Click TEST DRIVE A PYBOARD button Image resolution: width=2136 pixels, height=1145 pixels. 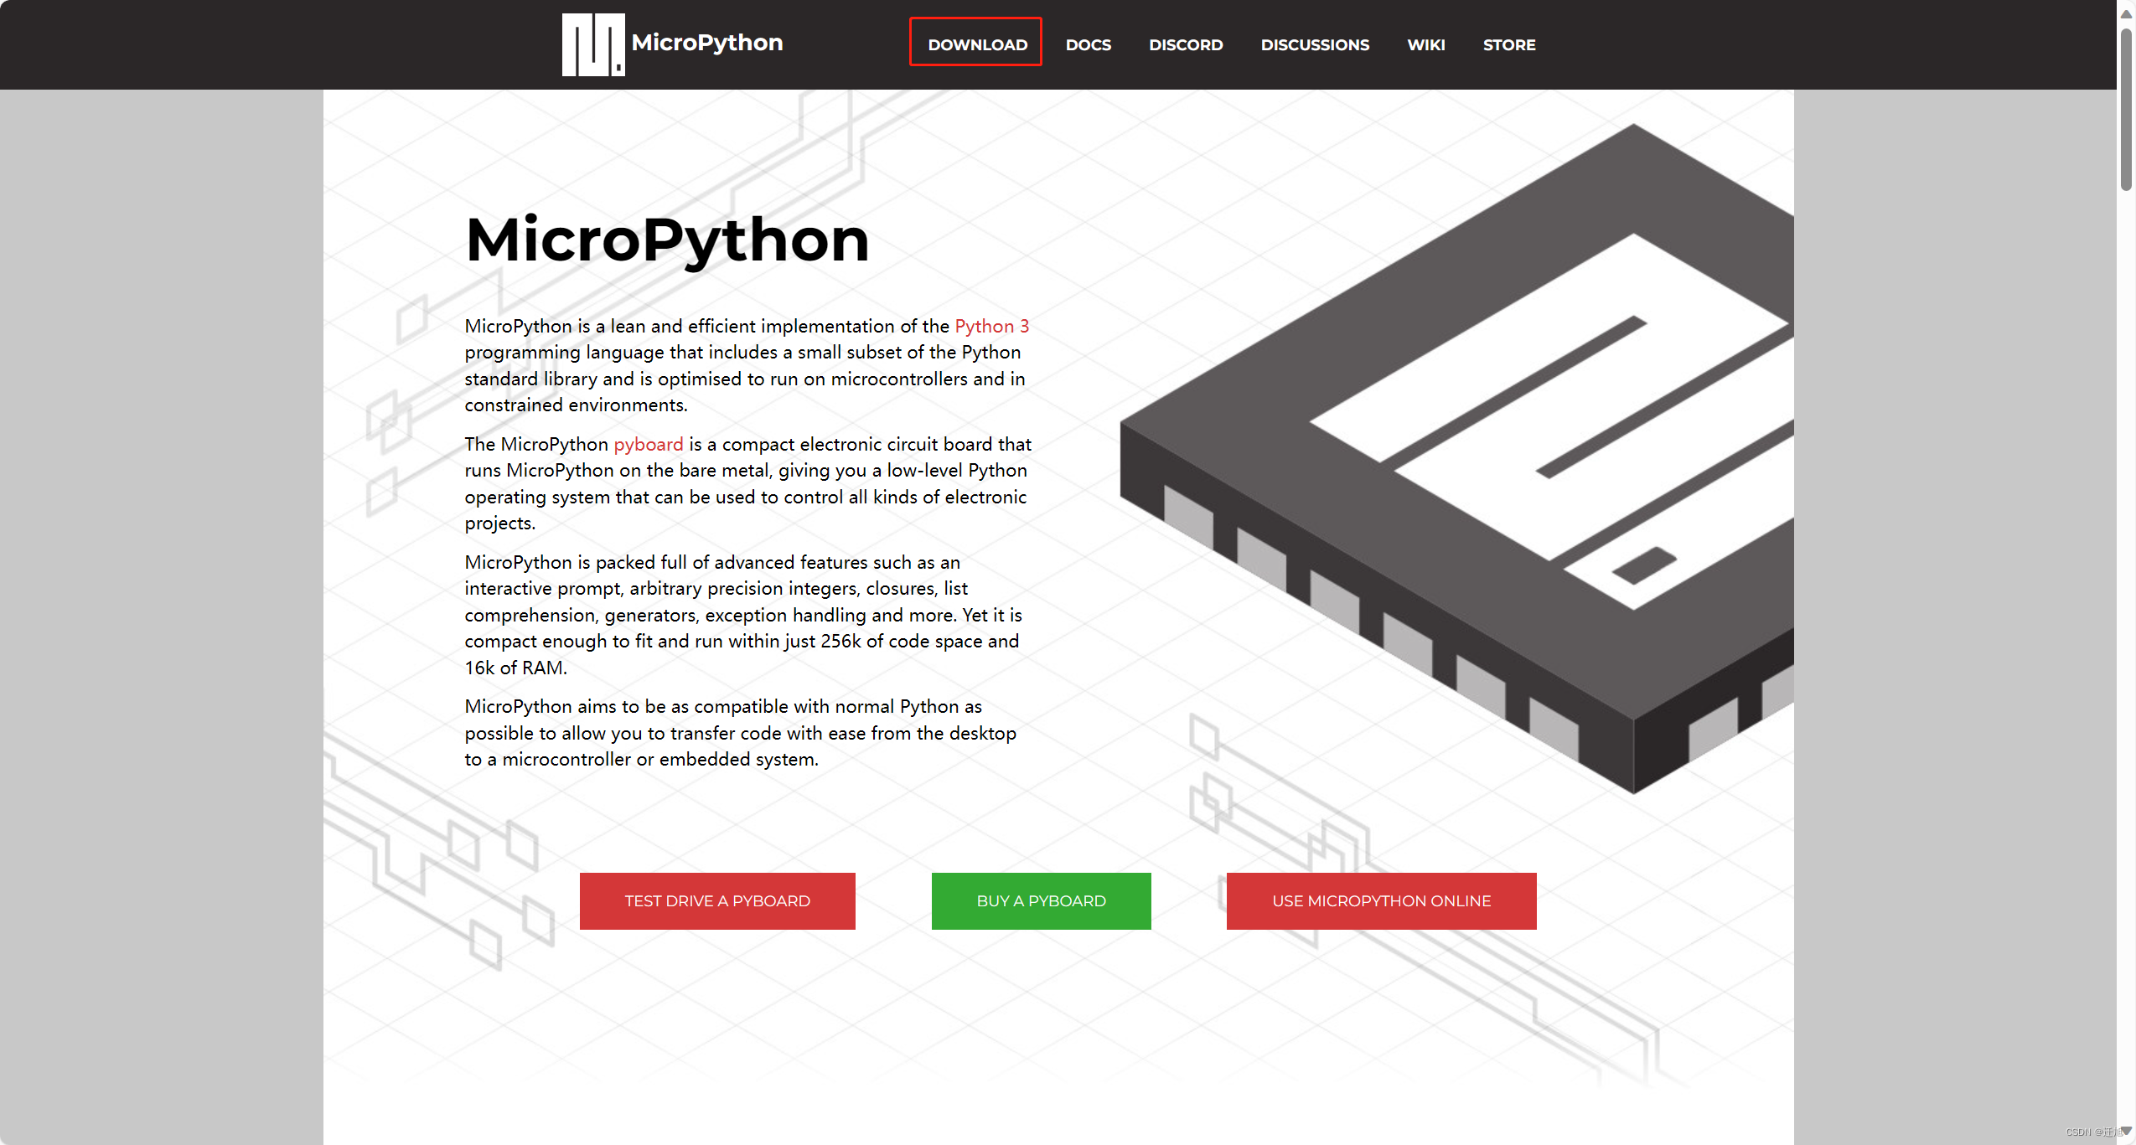[717, 900]
